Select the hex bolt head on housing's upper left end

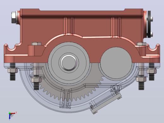[14, 18]
